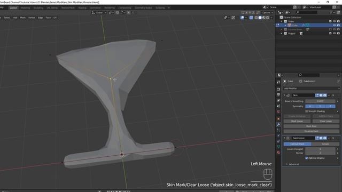Image resolution: width=342 pixels, height=192 pixels.
Task: Toggle X-ray view in viewport header
Action: coord(251,18)
